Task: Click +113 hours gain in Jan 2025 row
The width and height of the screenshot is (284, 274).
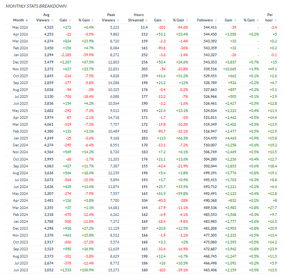Action: point(161,138)
